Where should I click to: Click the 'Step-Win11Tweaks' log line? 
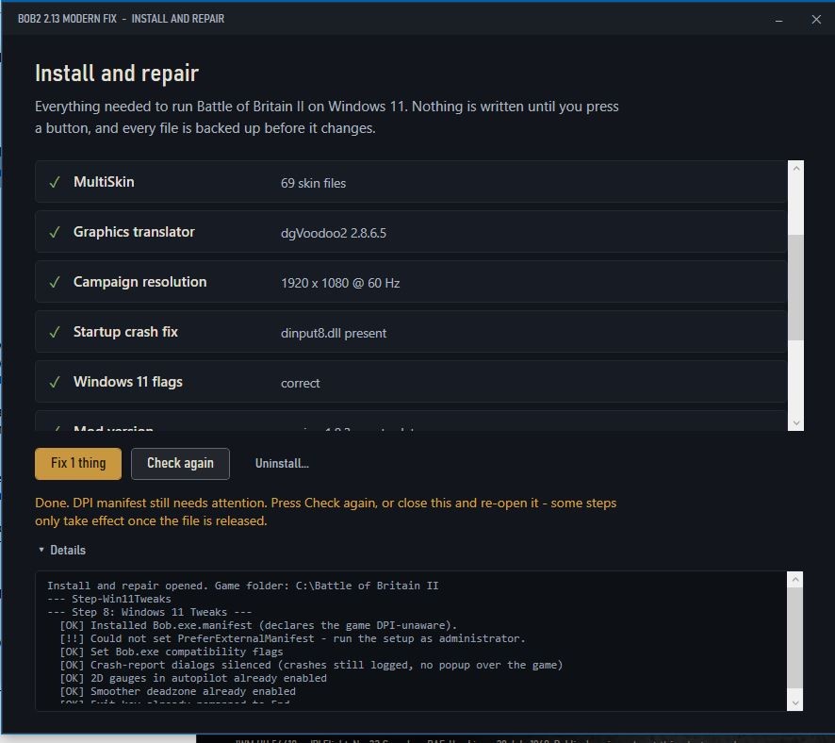pyautogui.click(x=109, y=599)
